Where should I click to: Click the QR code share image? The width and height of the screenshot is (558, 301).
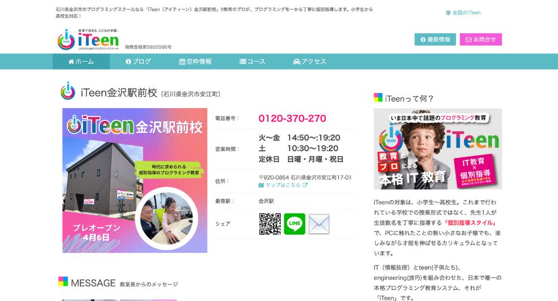[270, 224]
